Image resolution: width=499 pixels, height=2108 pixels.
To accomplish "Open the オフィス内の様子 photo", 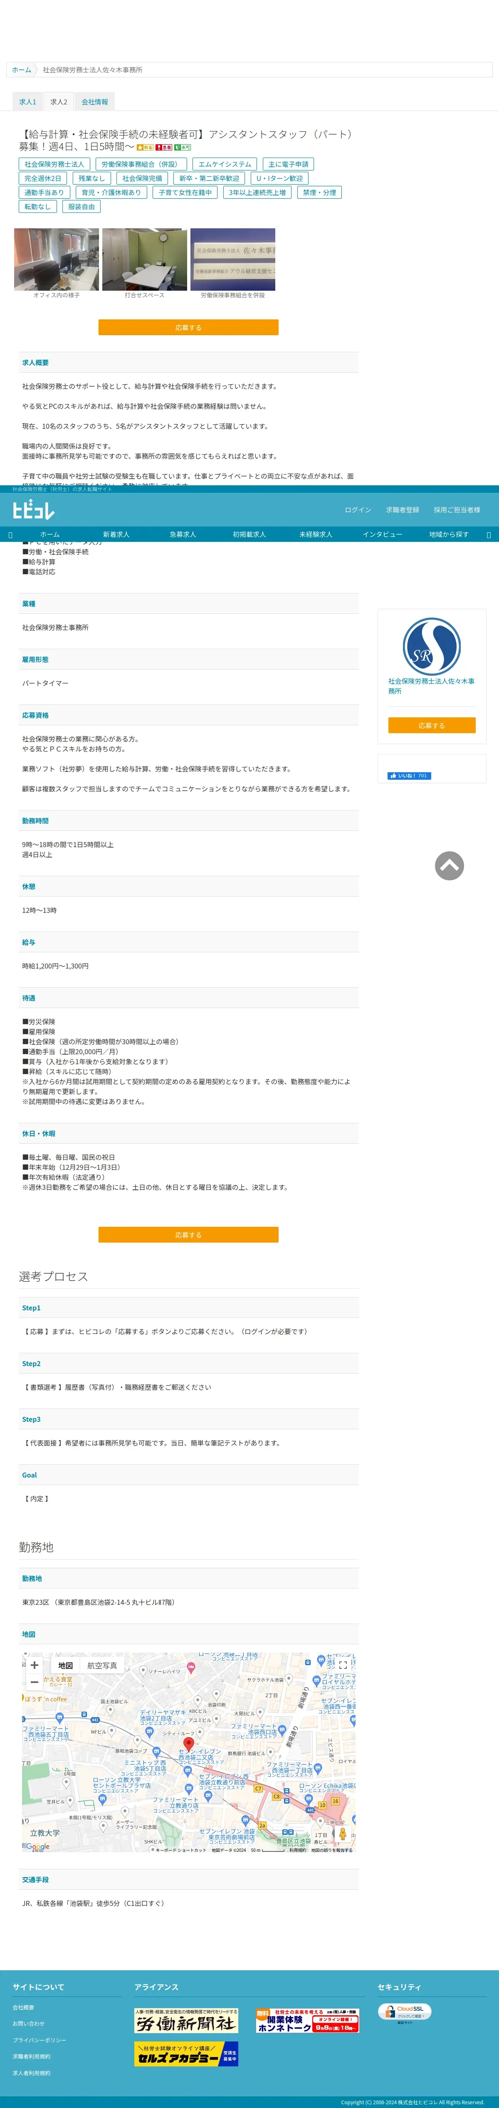I will pos(57,259).
